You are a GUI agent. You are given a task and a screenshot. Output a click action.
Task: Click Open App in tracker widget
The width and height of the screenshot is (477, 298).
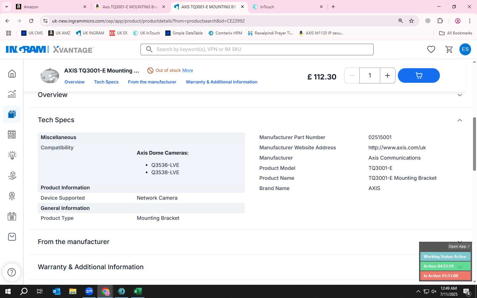[x=459, y=246]
